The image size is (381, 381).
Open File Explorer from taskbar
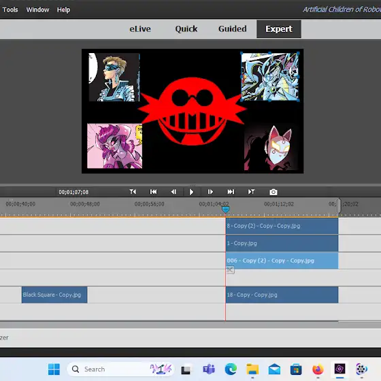coord(252,369)
